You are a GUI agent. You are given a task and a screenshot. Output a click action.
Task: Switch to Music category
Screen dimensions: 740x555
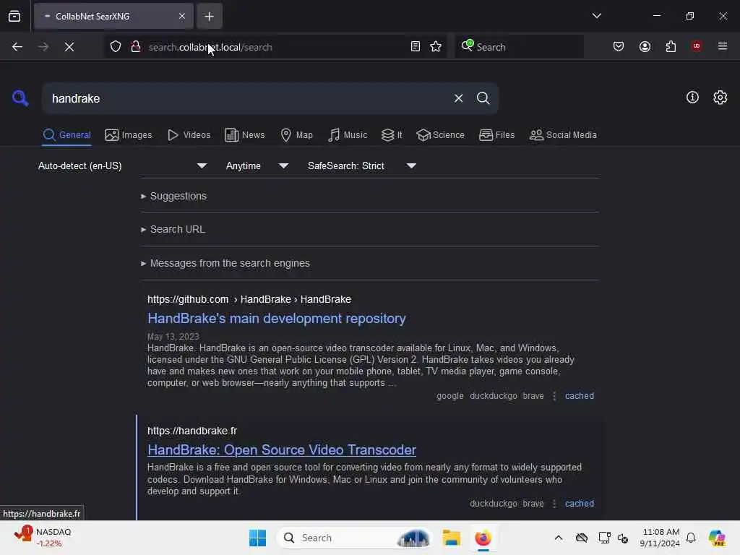(x=348, y=135)
